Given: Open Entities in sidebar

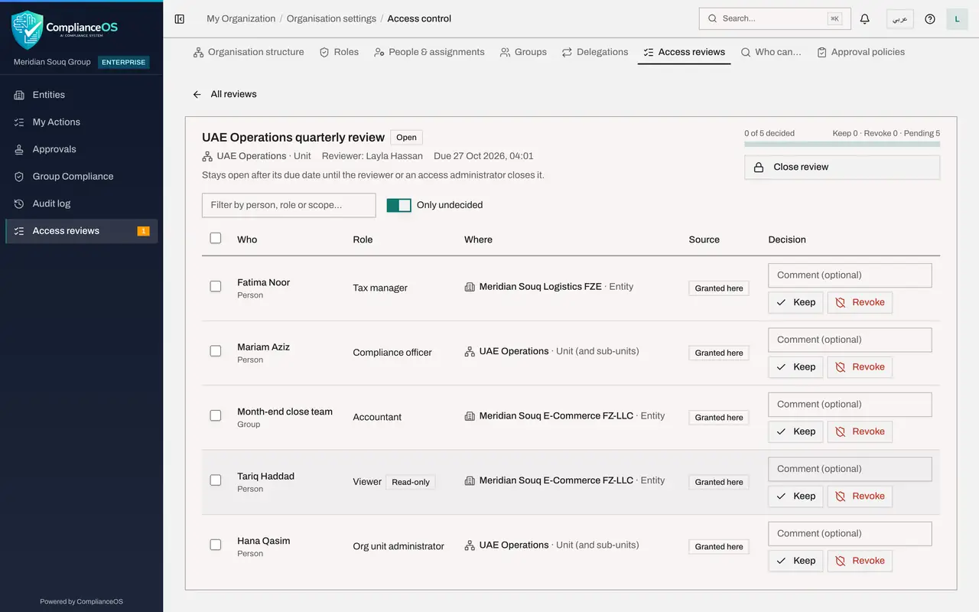Looking at the screenshot, I should (x=82, y=95).
